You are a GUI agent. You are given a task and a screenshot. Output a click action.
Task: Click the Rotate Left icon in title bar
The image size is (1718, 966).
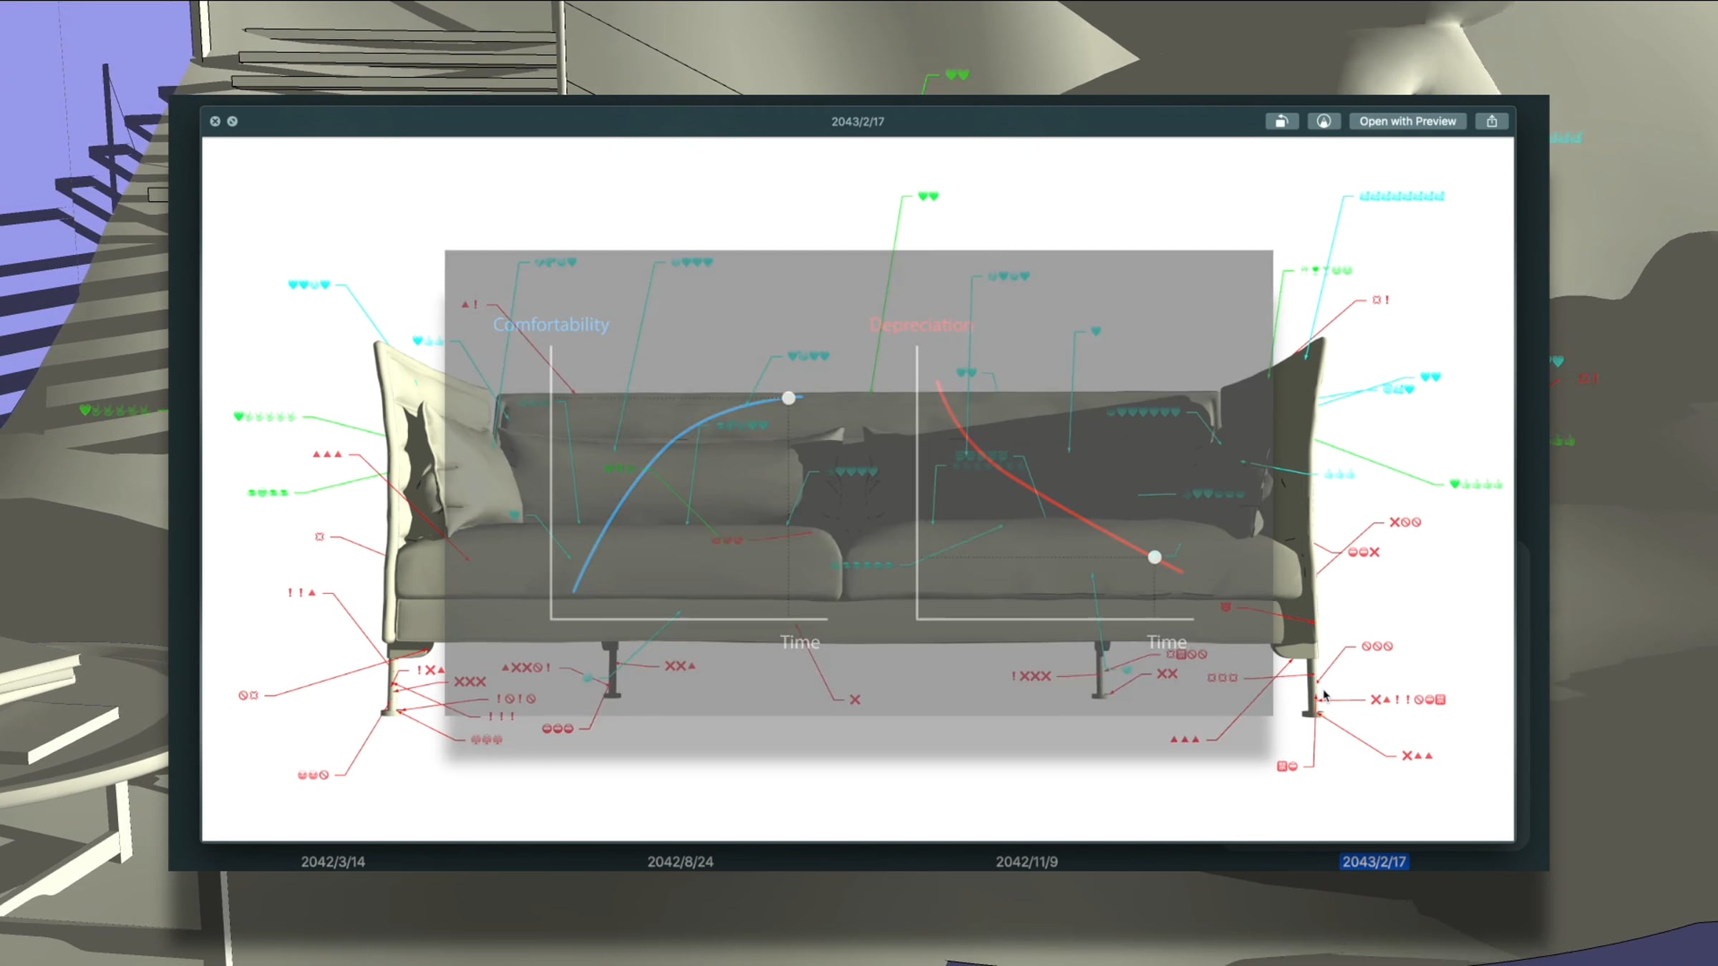(x=1281, y=122)
